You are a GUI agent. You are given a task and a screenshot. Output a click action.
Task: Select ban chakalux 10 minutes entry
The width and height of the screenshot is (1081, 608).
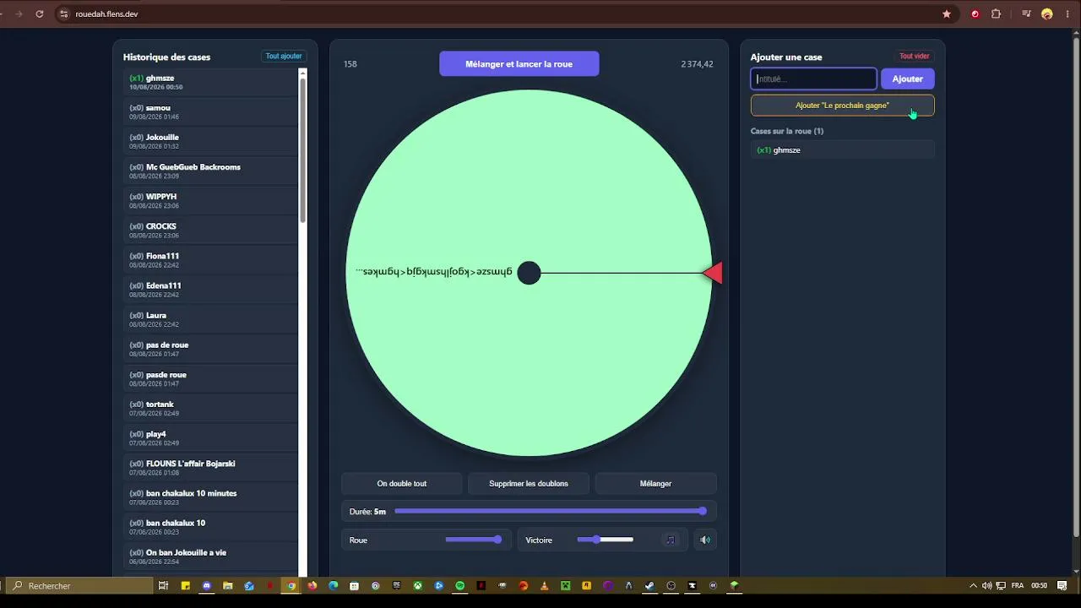210,497
